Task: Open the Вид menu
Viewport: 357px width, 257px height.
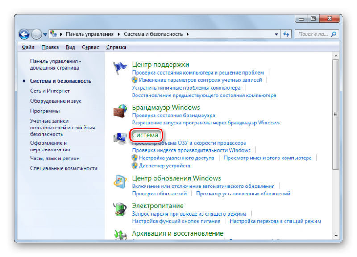Action: pos(71,47)
